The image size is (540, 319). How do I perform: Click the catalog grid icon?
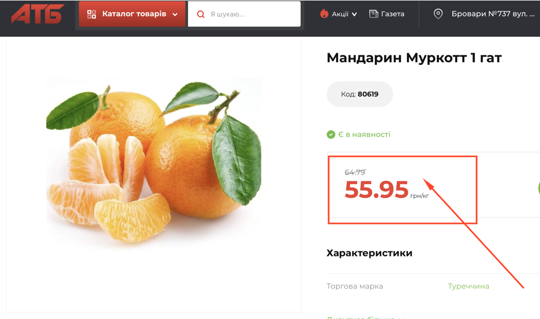[92, 14]
